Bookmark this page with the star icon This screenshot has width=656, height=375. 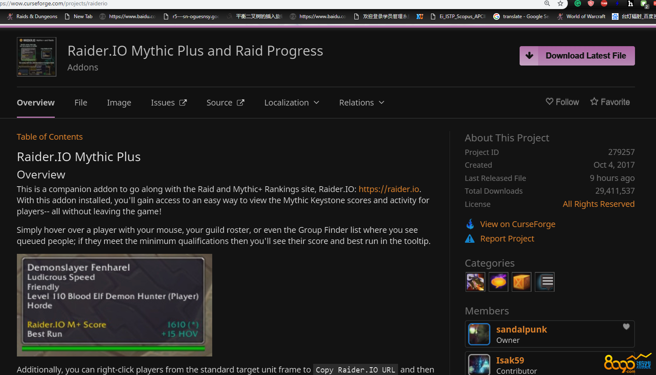point(560,4)
